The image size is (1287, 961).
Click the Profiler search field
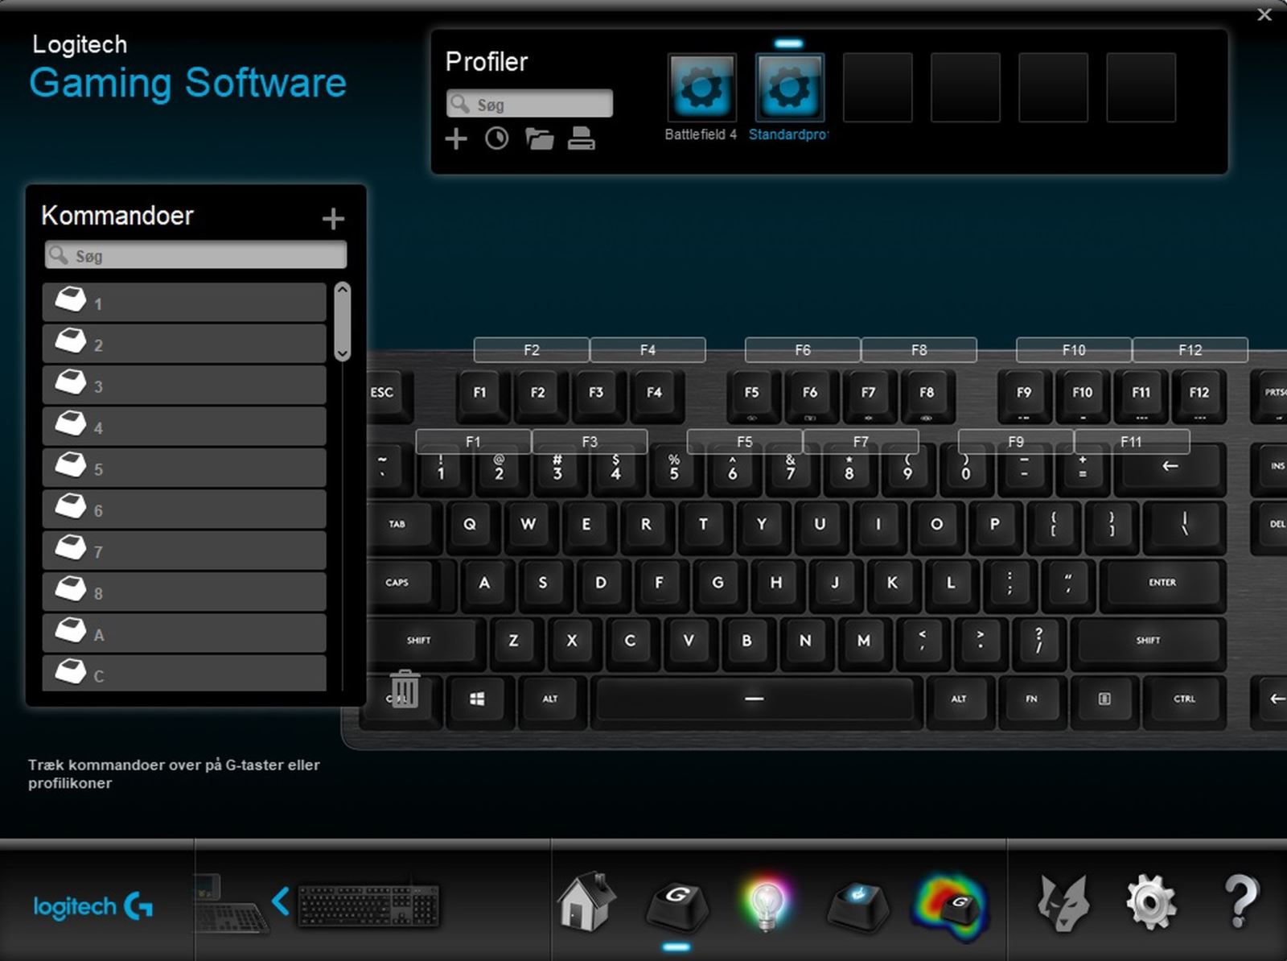click(529, 104)
